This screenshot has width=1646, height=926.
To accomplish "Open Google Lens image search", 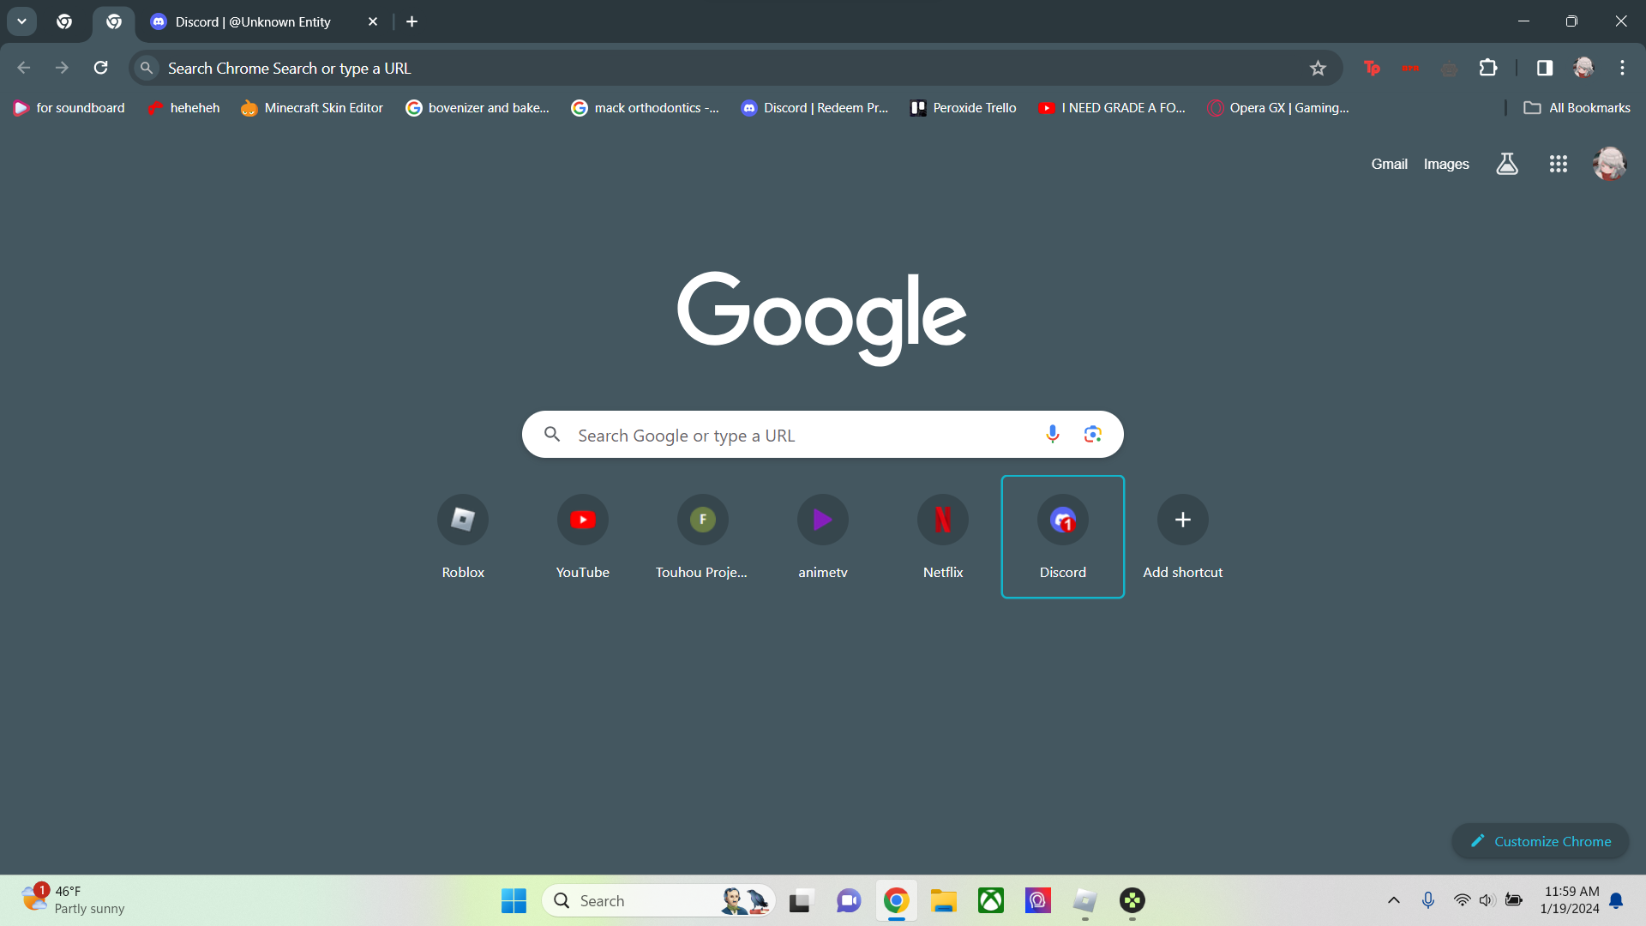I will point(1092,435).
